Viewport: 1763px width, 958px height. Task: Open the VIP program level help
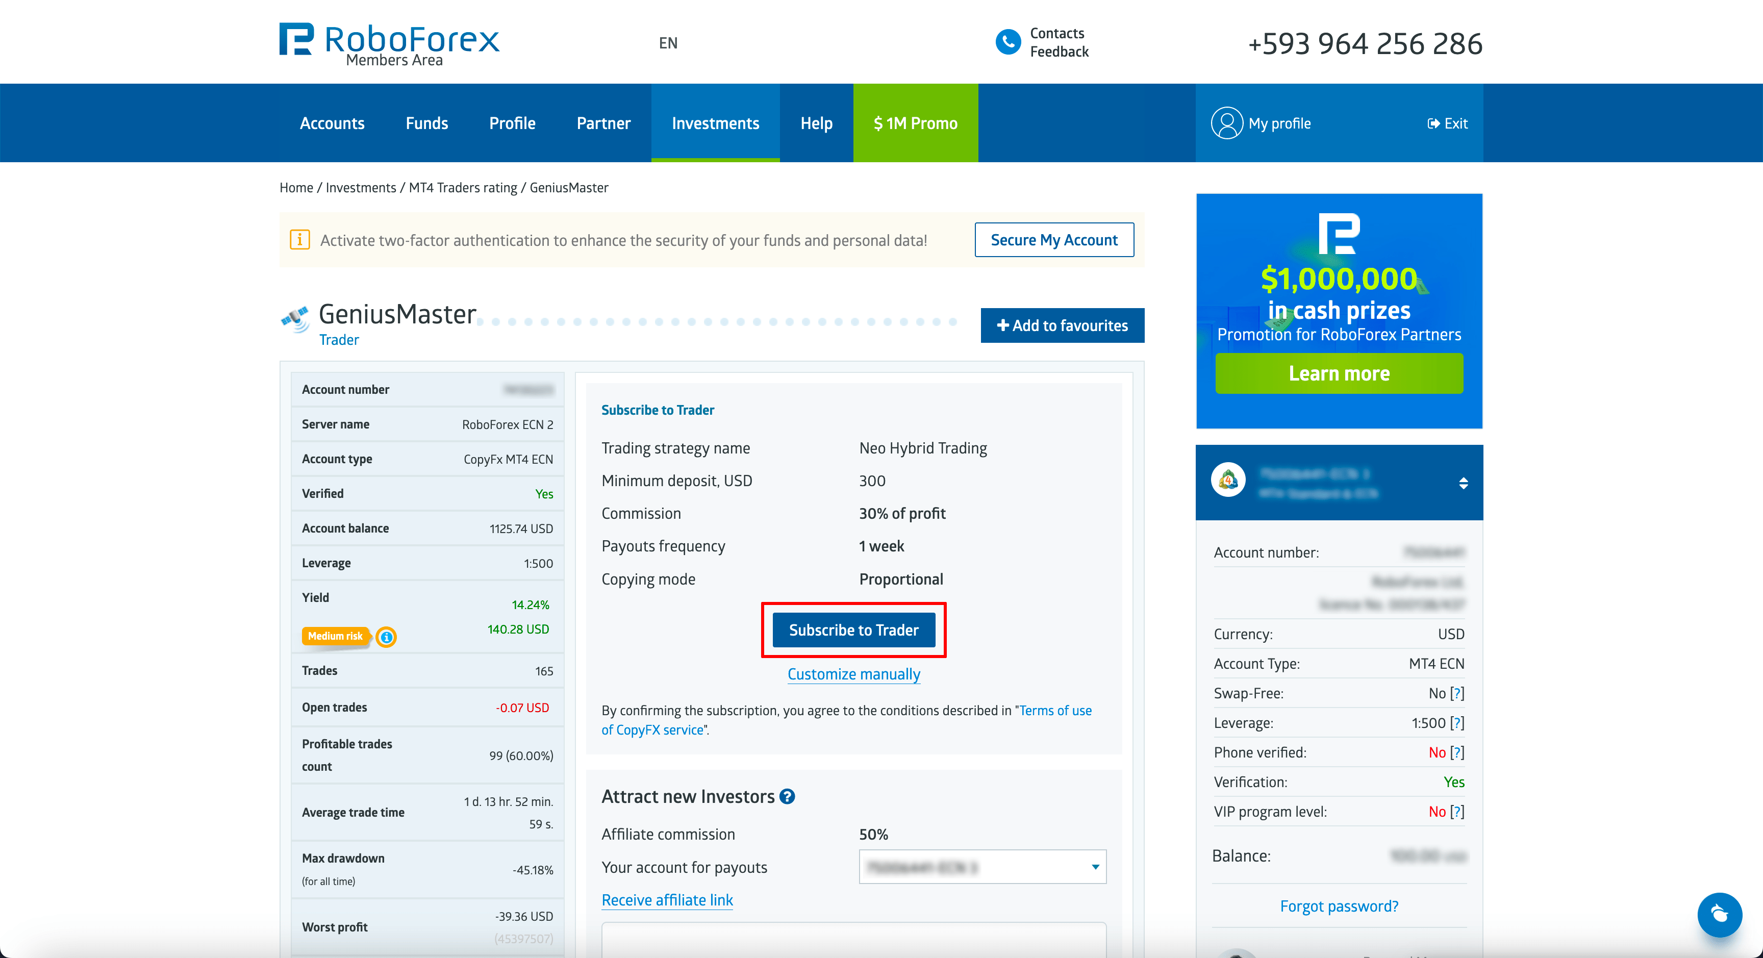pos(1457,812)
